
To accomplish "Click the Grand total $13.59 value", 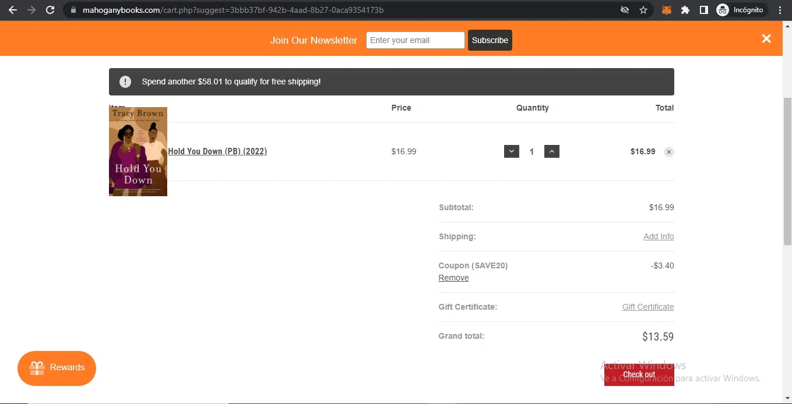I will [658, 336].
